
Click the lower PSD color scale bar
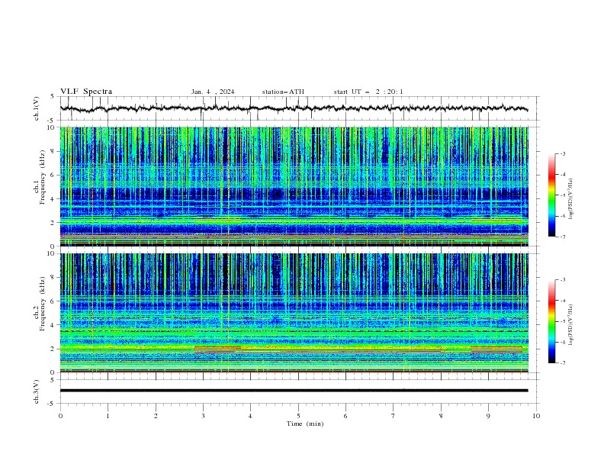click(551, 321)
